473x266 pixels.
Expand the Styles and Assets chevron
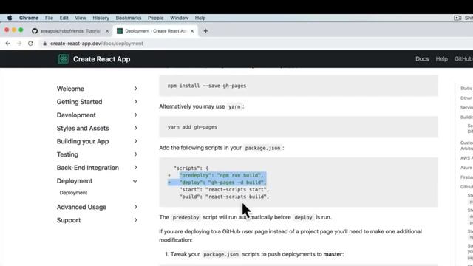(136, 128)
